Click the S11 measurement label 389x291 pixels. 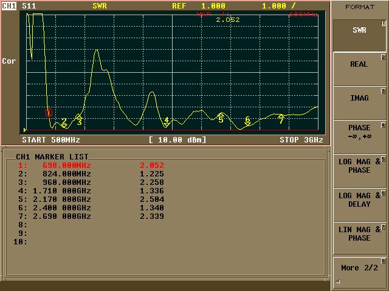click(29, 5)
